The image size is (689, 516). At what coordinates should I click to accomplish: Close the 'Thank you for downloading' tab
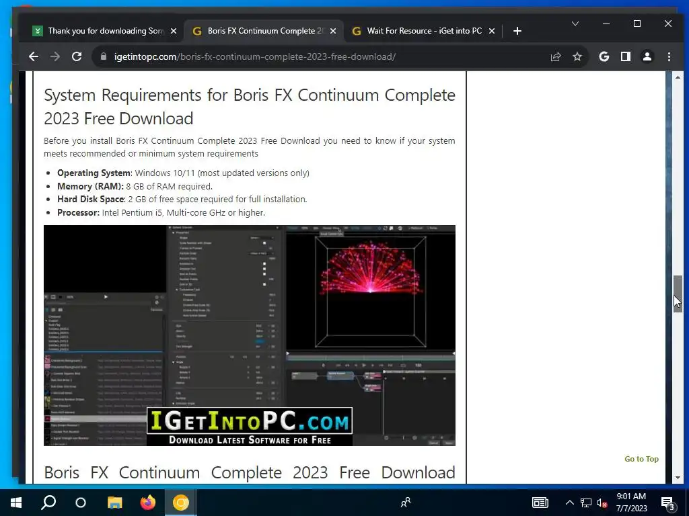pos(174,31)
